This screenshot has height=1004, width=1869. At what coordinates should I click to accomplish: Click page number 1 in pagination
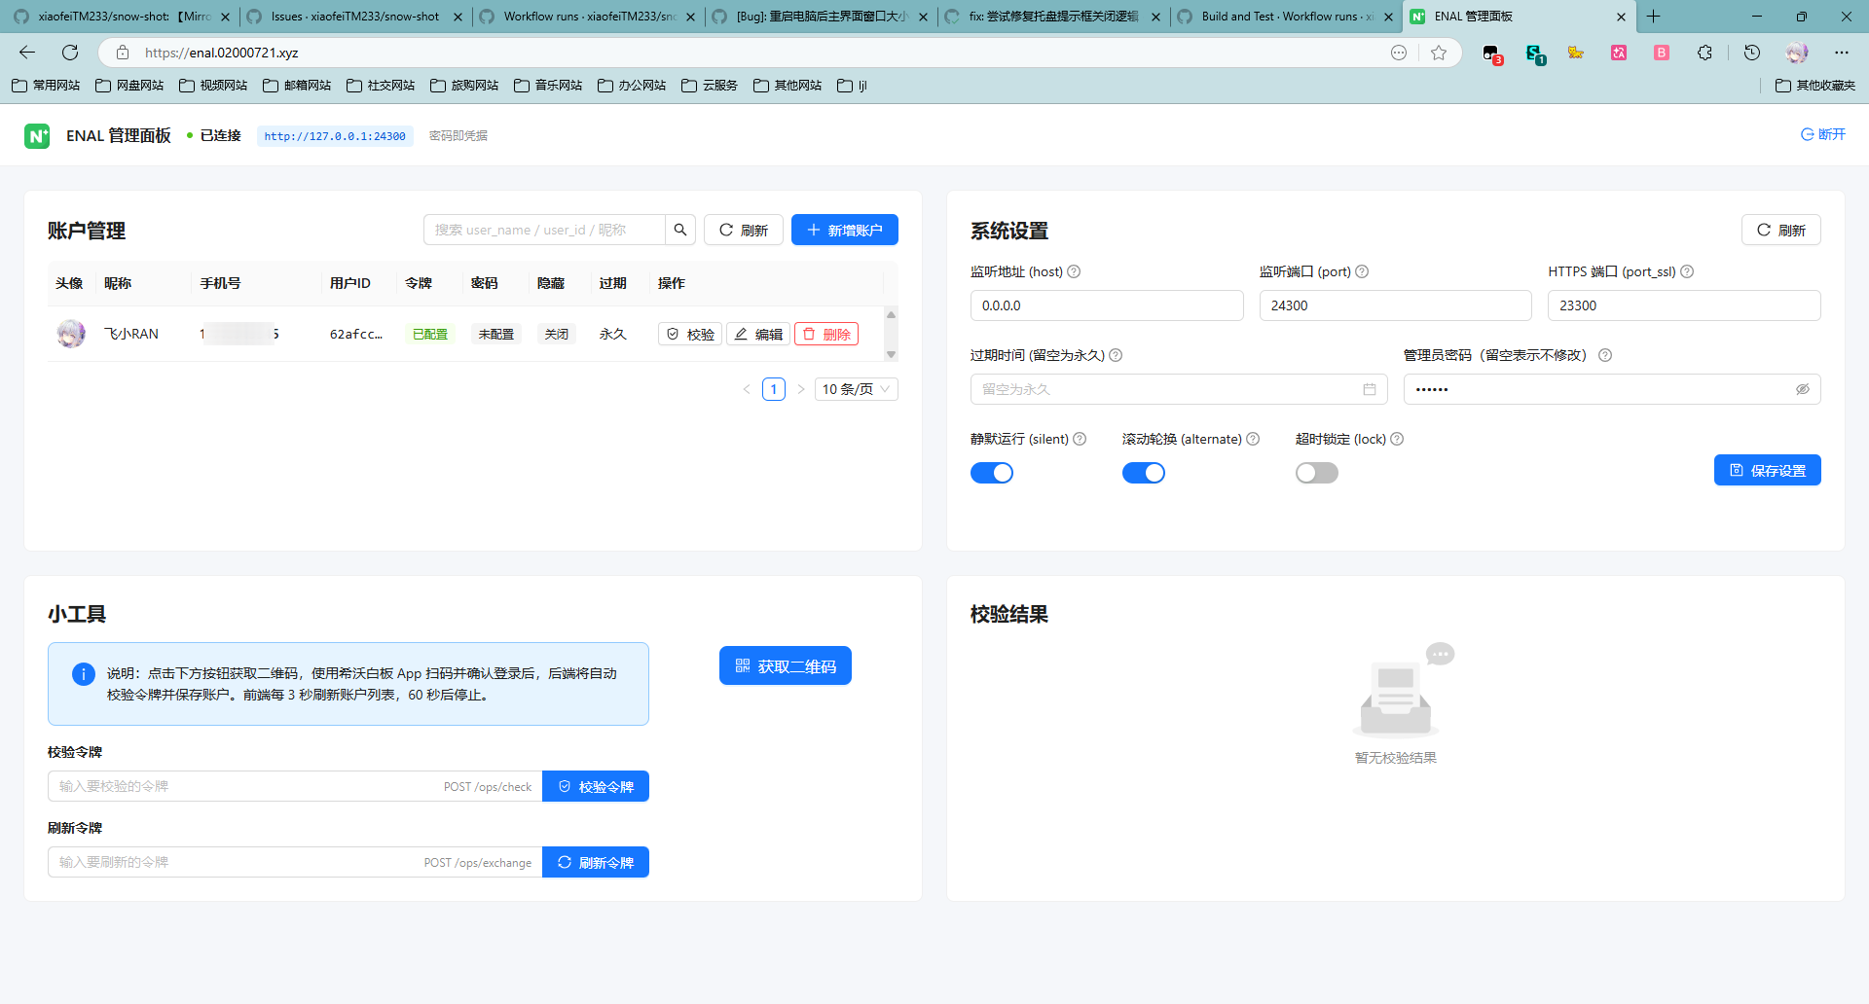[774, 389]
